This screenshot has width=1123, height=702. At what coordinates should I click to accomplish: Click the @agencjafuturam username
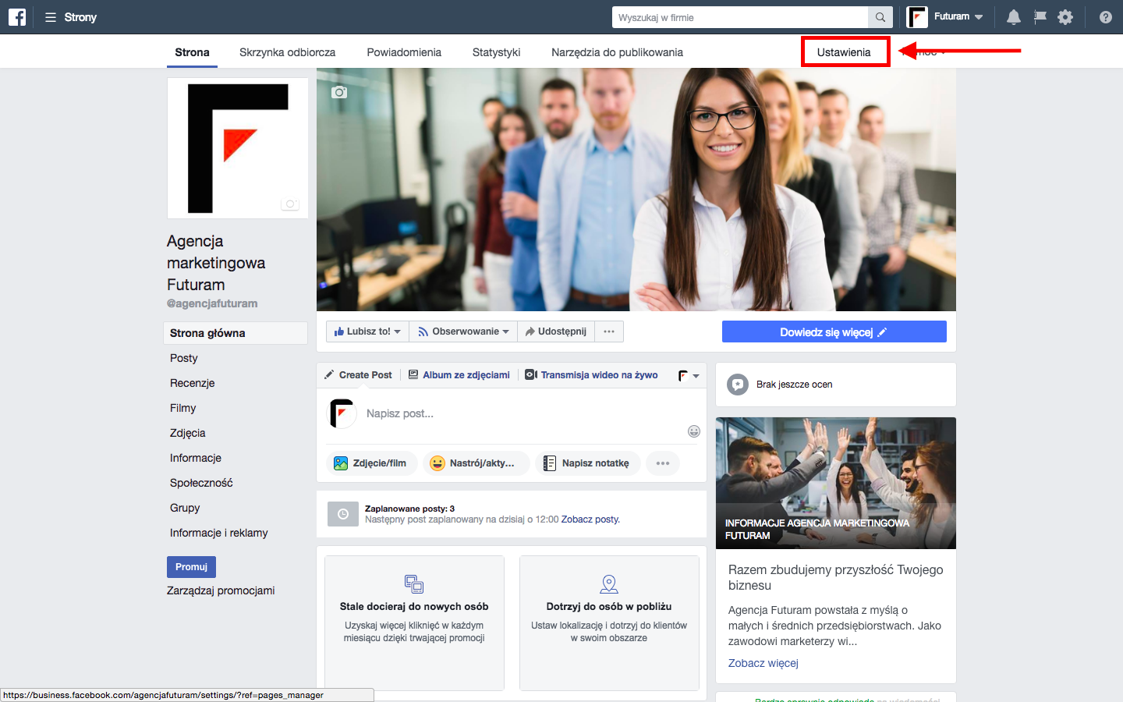[x=212, y=303]
